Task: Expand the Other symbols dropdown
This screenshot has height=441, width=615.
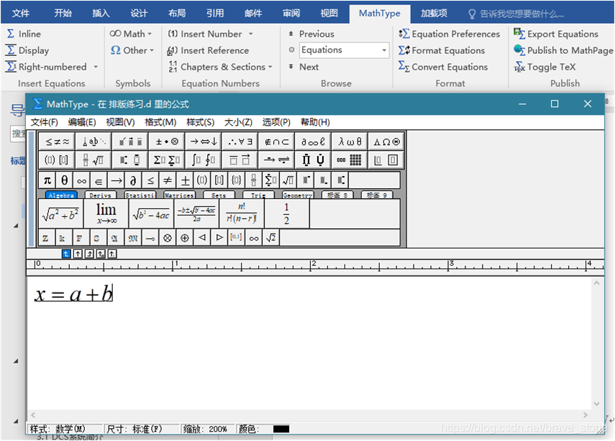Action: tap(152, 50)
